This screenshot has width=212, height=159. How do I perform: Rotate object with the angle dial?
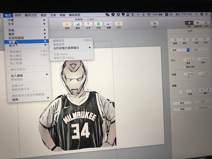pos(181,92)
